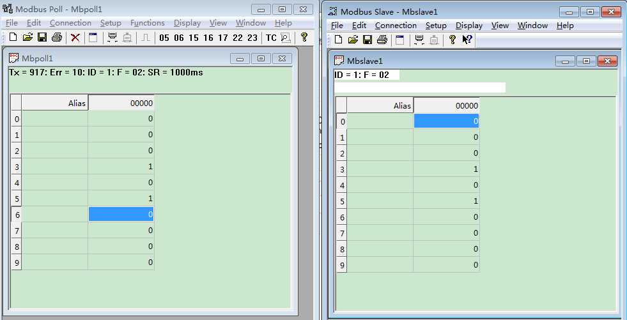Viewport: 627px width, 320px height.
Task: Select function 22 in Modbus Poll toolbar
Action: coord(238,38)
